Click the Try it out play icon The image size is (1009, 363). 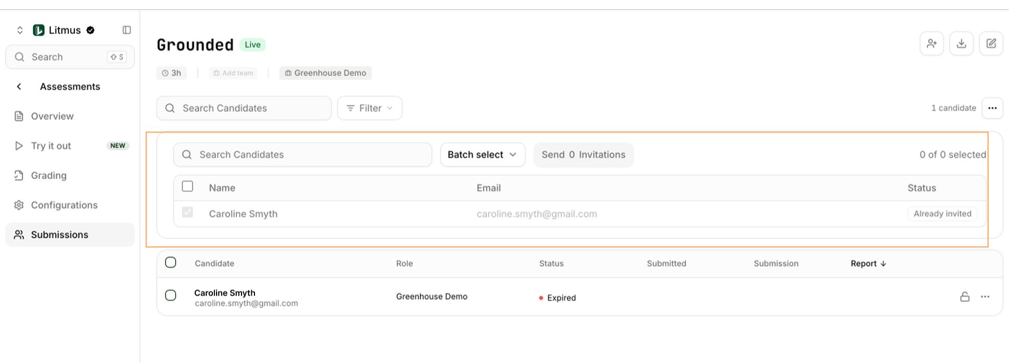(19, 146)
